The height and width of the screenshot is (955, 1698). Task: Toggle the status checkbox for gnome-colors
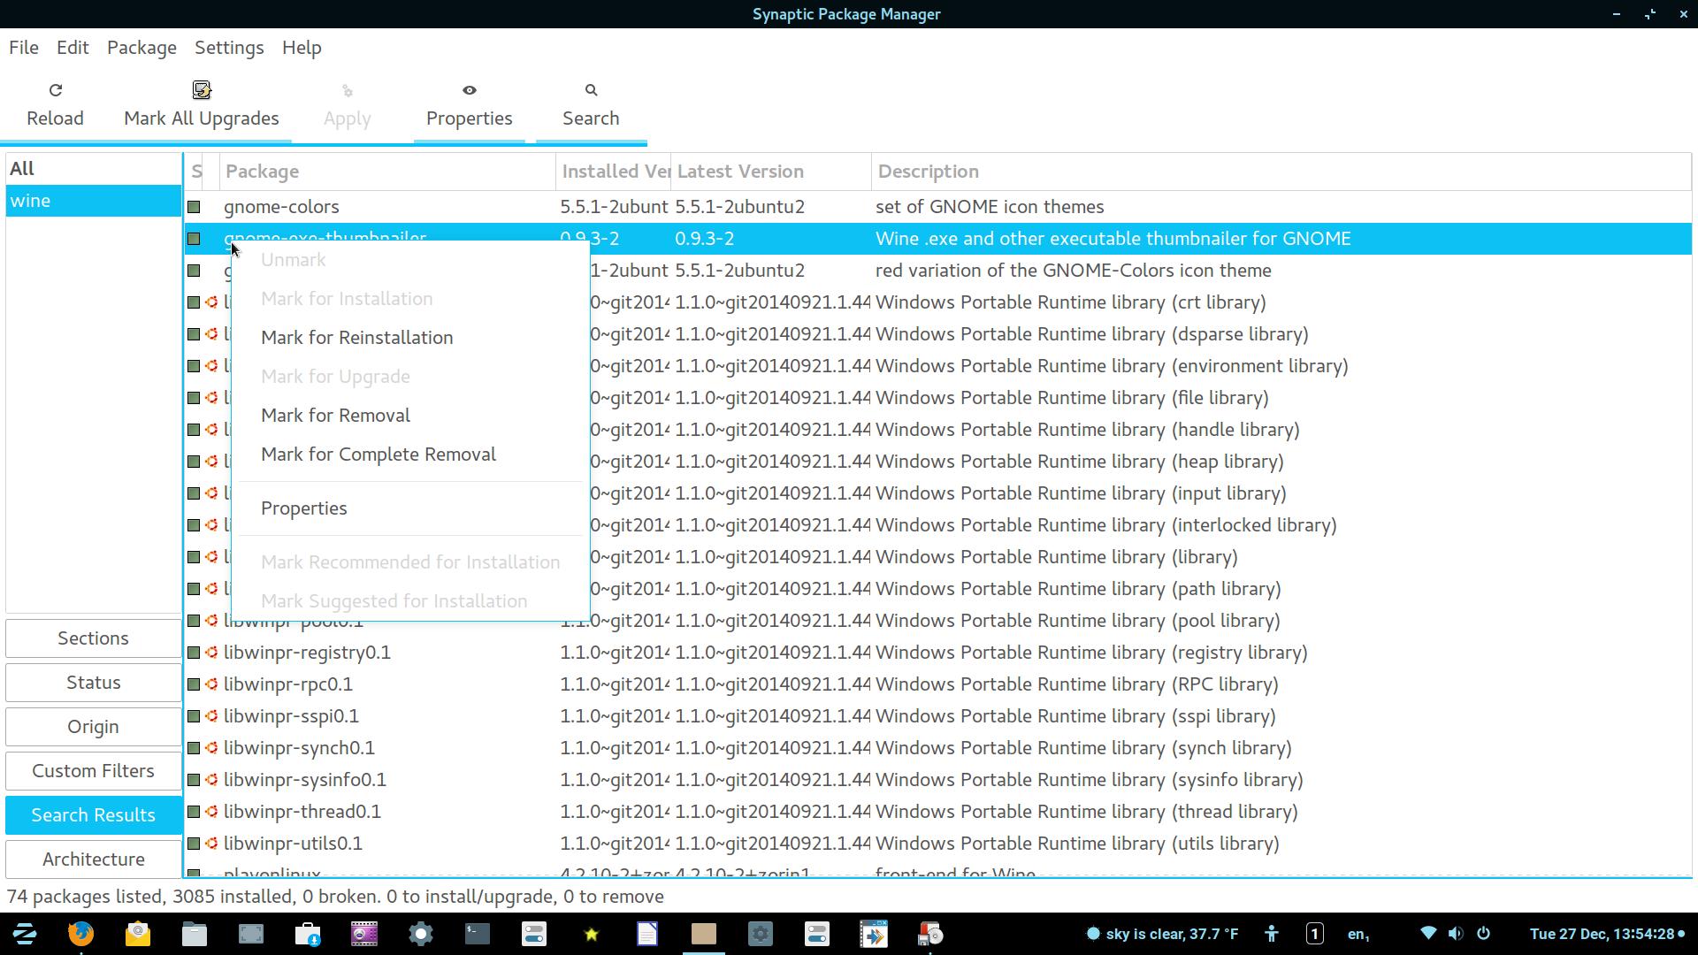pyautogui.click(x=194, y=207)
